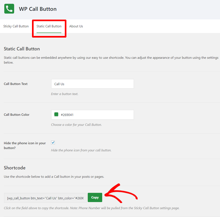This screenshot has width=220, height=217.
Task: Click the Static Call Button section heading
Action: [x=22, y=49]
